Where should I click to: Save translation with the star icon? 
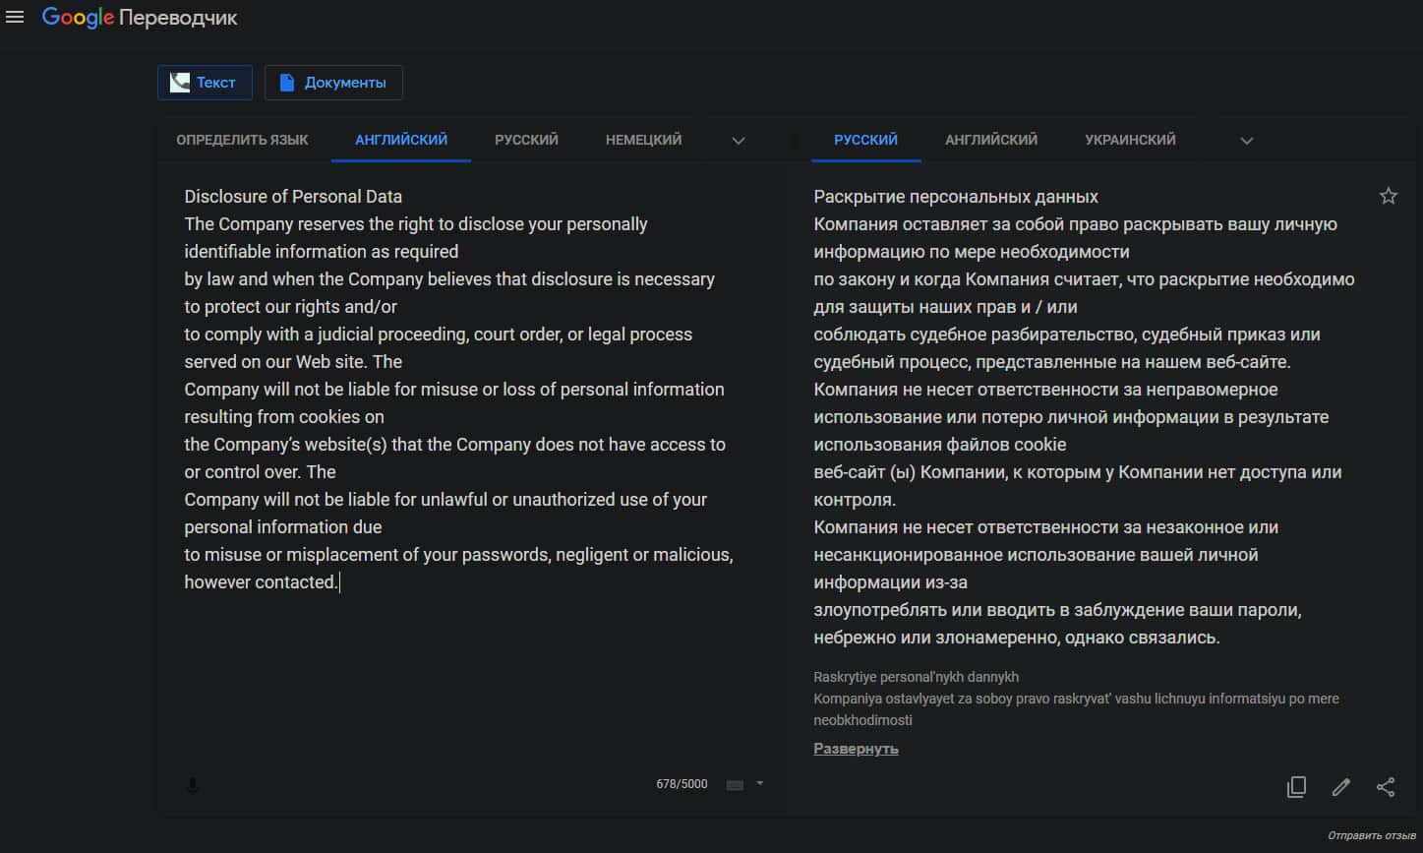pyautogui.click(x=1388, y=196)
